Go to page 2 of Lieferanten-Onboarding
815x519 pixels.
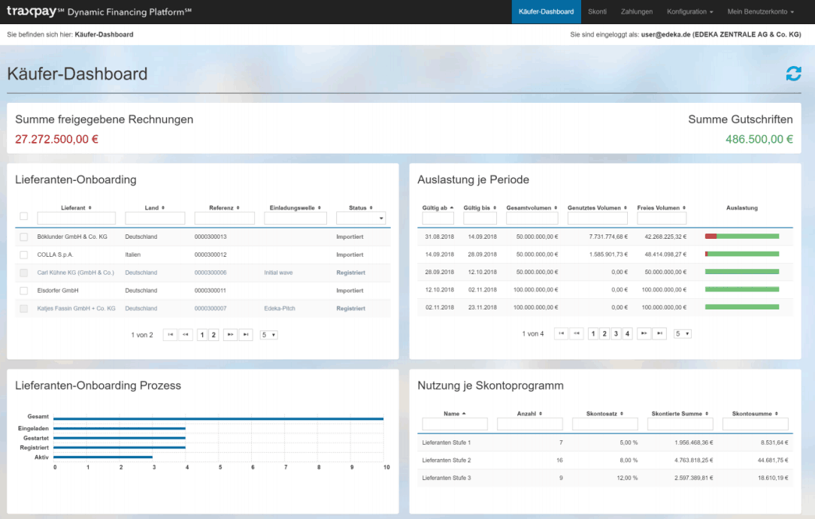pos(214,335)
